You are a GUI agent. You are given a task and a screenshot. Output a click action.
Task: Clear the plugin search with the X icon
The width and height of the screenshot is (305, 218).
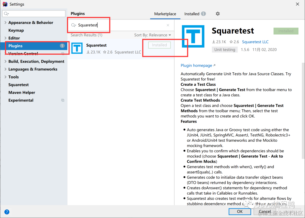click(x=168, y=25)
